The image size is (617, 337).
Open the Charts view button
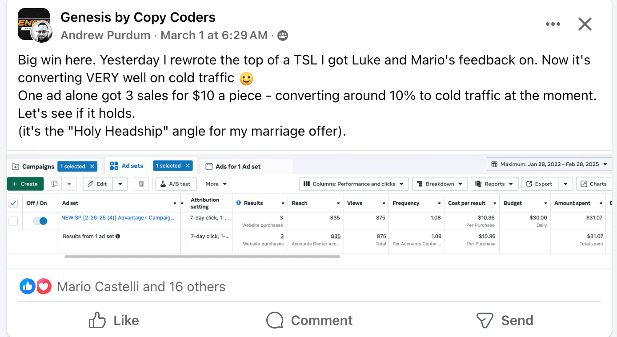pos(594,184)
